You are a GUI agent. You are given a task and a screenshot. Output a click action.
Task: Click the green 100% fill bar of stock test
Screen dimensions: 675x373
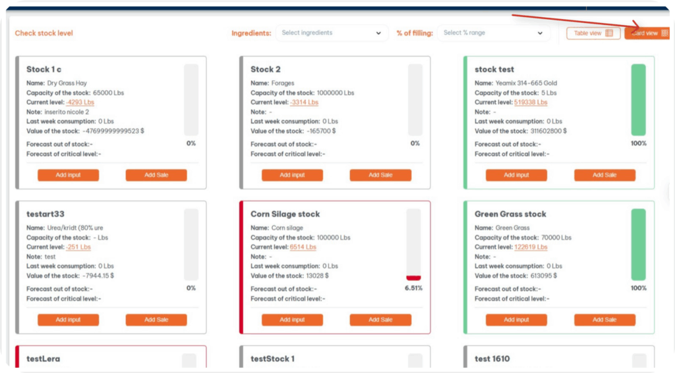coord(638,100)
